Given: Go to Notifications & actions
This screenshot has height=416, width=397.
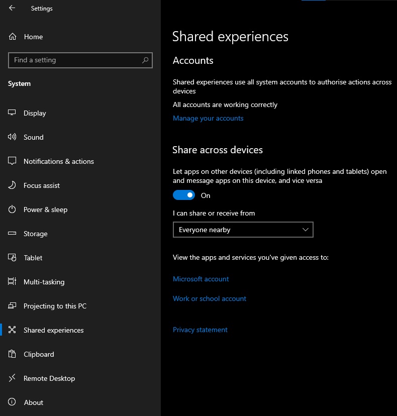Looking at the screenshot, I should tap(58, 161).
